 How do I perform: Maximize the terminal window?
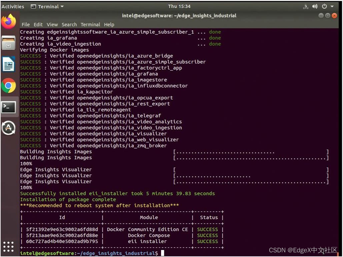[x=328, y=16]
